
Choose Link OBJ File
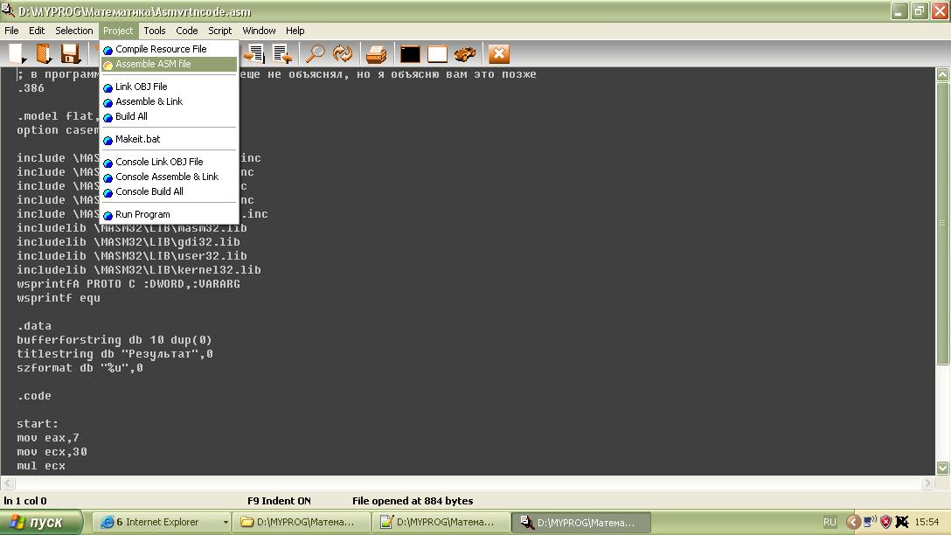coord(170,87)
